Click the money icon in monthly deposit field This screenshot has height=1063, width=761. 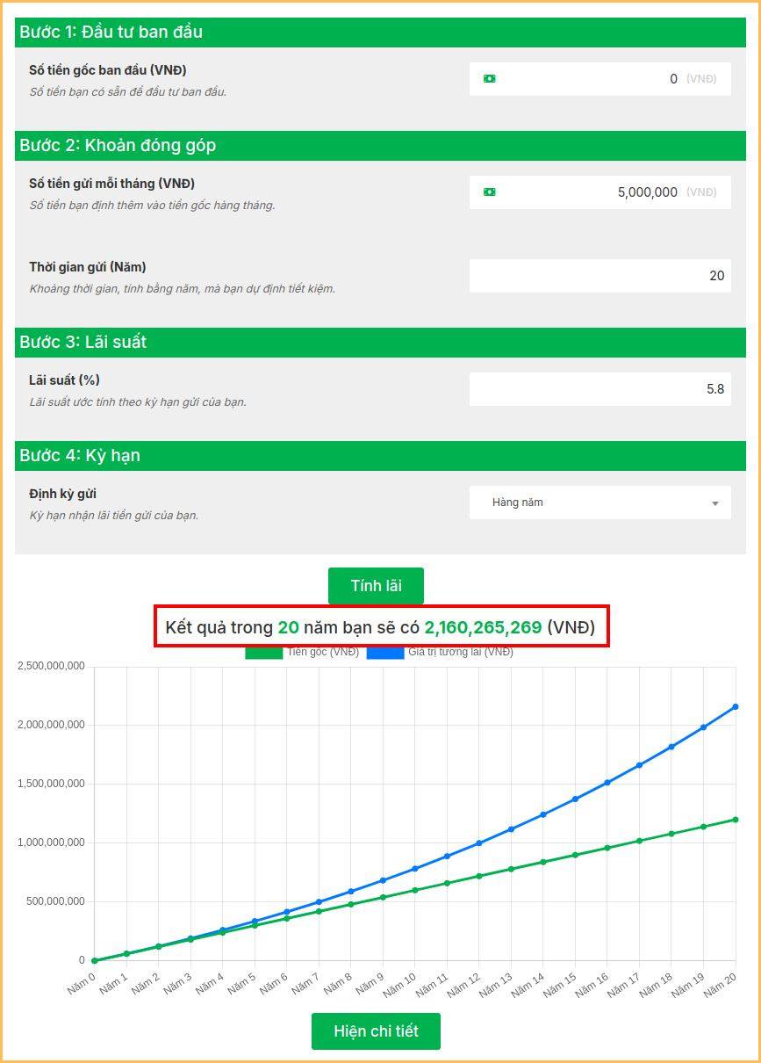point(490,192)
